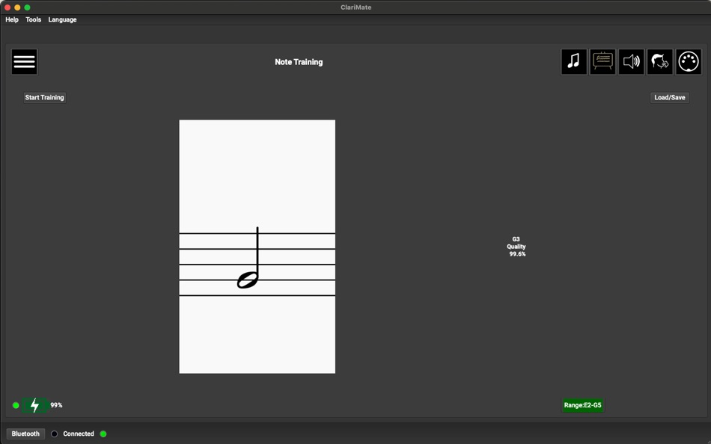711x444 pixels.
Task: Click the Note Training heading
Action: [299, 62]
